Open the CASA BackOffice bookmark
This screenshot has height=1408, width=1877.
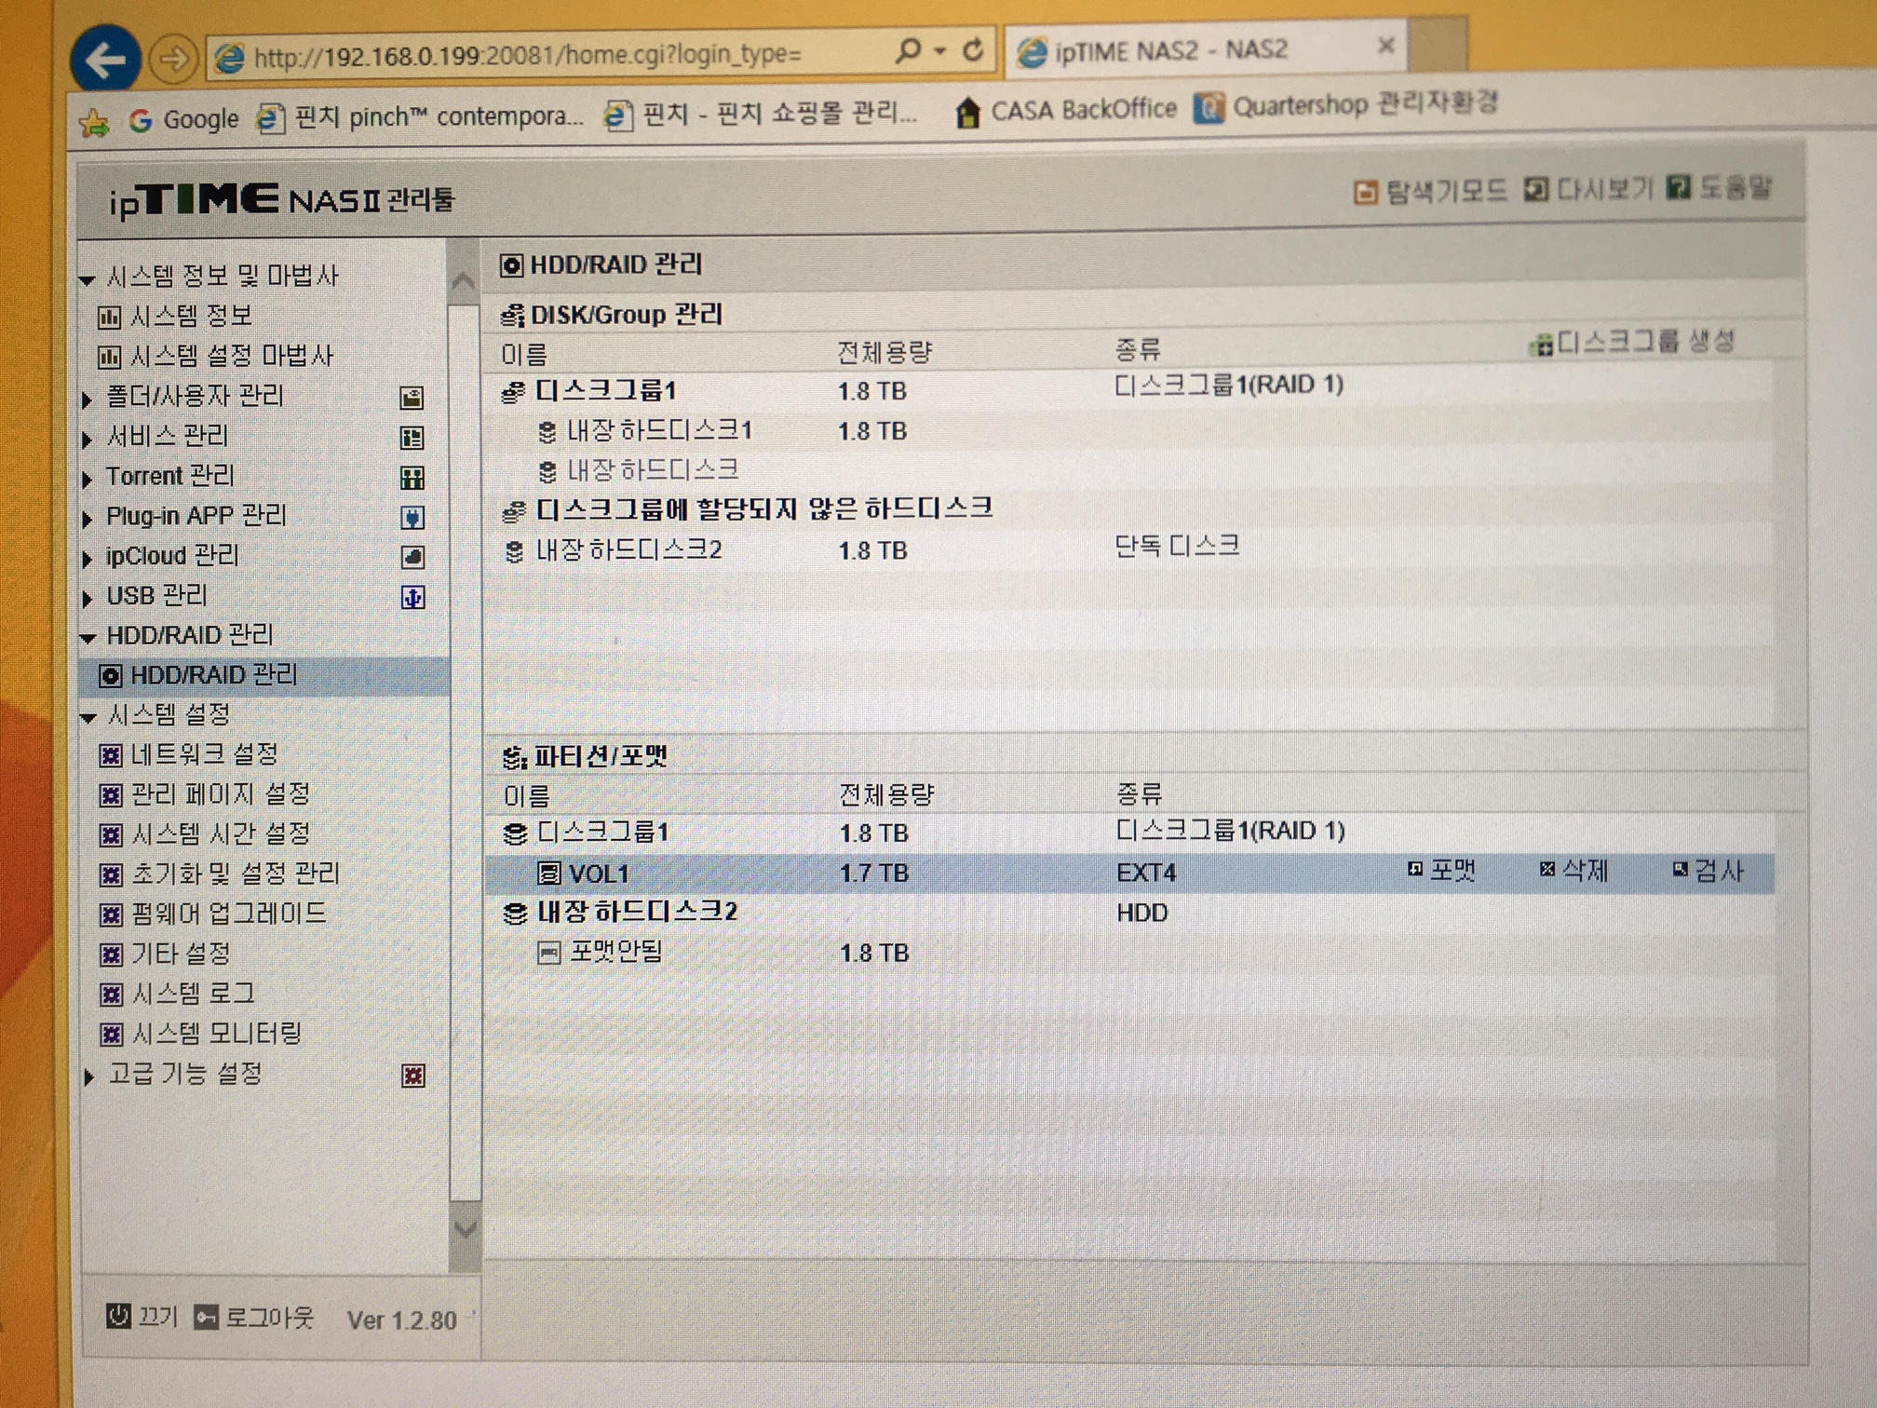(1065, 111)
